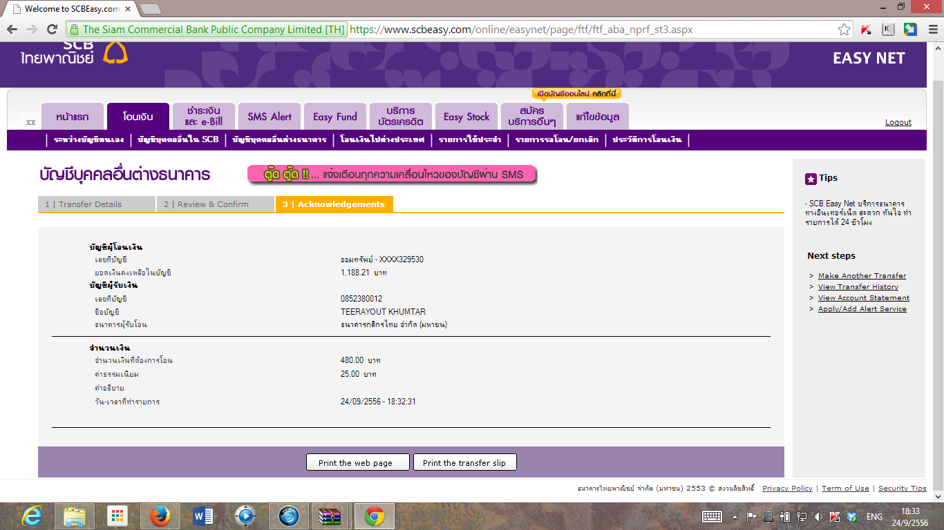Screen dimensions: 944x530
Task: Click the green security padlock in the address bar
Action: [x=74, y=30]
